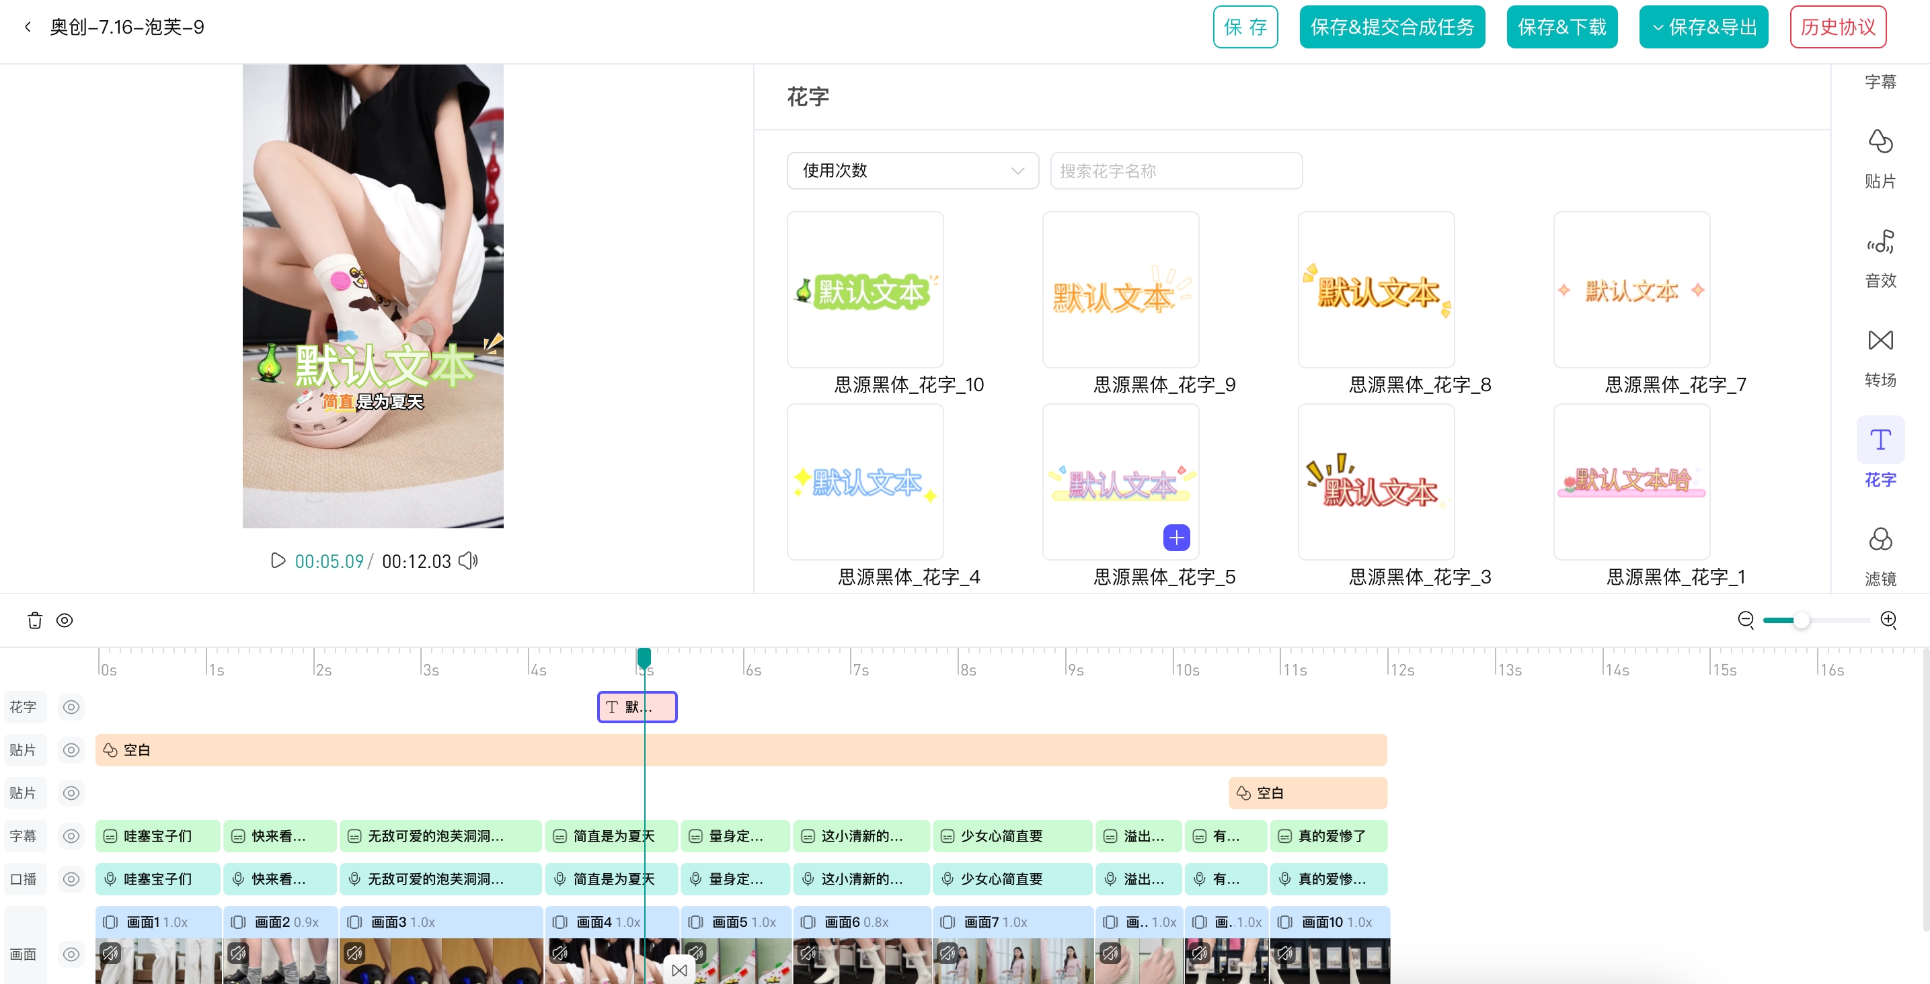Open 历史协议
Viewport: 1930px width, 984px height.
1837,26
